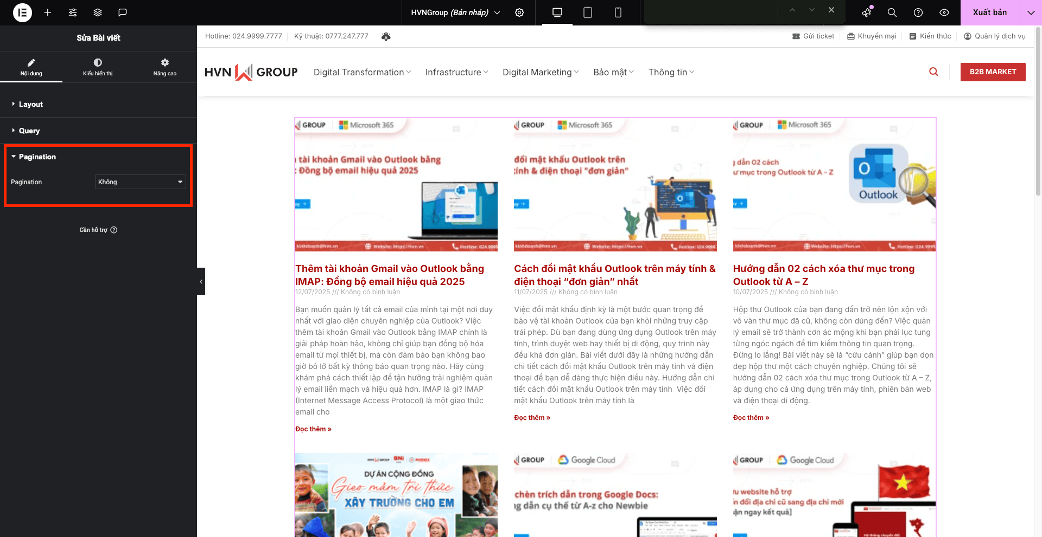
Task: Switch to Kiểu hiển thị tab
Action: click(x=98, y=67)
